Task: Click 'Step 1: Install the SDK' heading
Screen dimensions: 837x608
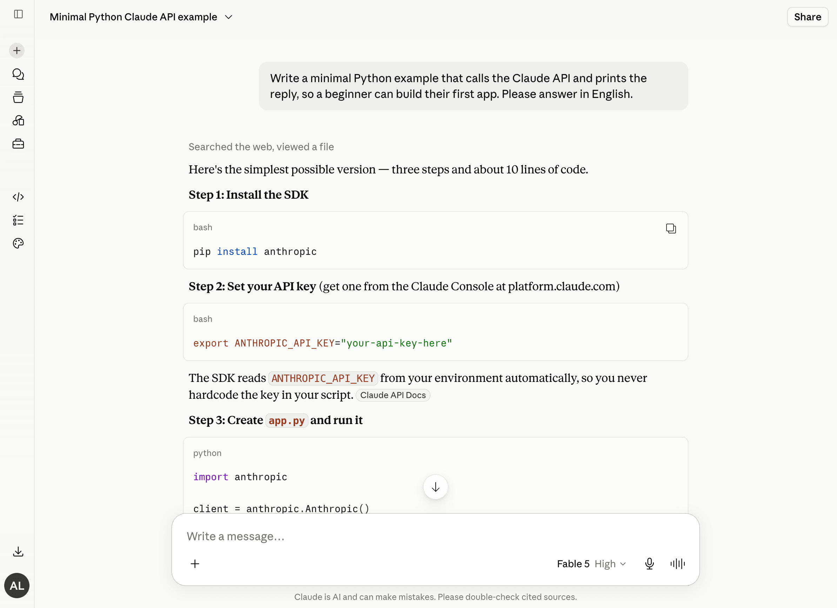Action: pyautogui.click(x=248, y=195)
